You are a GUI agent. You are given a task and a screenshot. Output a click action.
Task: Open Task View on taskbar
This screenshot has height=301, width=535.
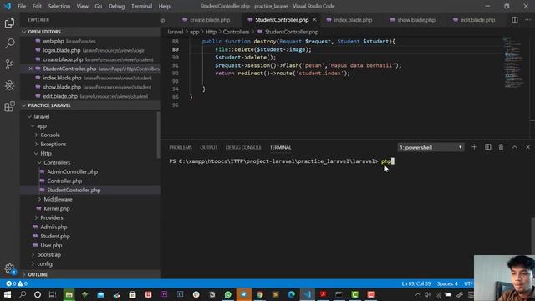(x=52, y=294)
